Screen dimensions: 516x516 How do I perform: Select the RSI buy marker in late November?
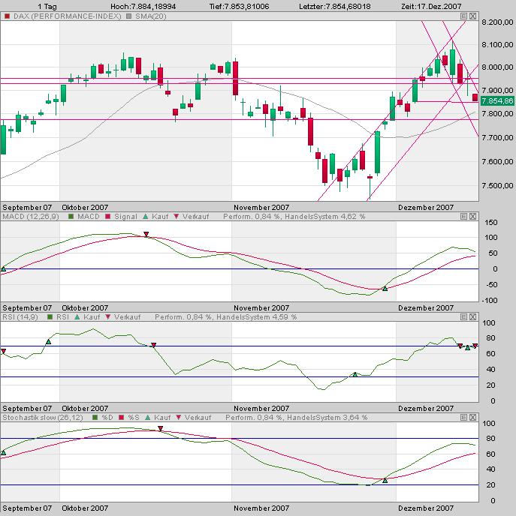point(355,374)
